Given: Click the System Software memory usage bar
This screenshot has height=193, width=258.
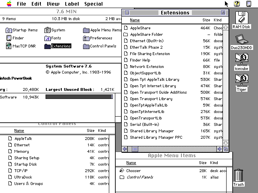Looking at the screenshot, I should [x=79, y=96].
